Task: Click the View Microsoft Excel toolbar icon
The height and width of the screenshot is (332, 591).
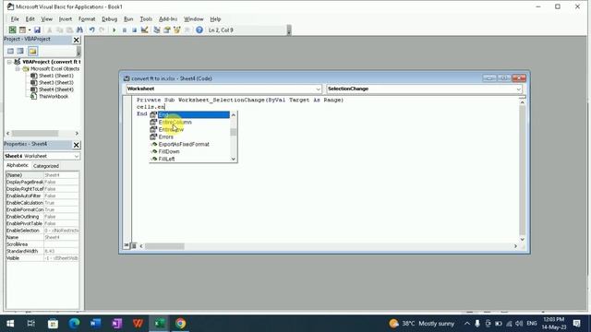Action: click(12, 30)
